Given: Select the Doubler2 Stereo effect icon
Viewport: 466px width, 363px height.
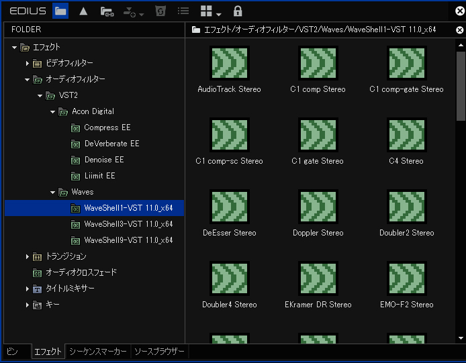Looking at the screenshot, I should (406, 207).
